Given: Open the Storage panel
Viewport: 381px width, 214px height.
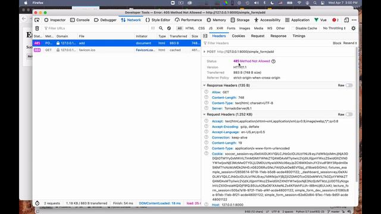Looking at the screenshot, I should click(240, 20).
